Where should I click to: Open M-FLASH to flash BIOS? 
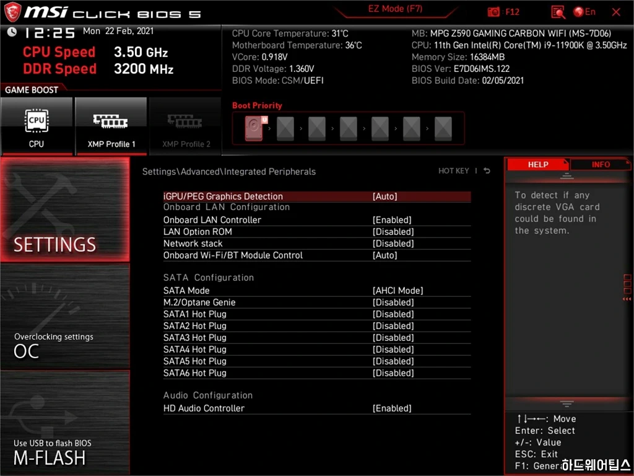(64, 423)
